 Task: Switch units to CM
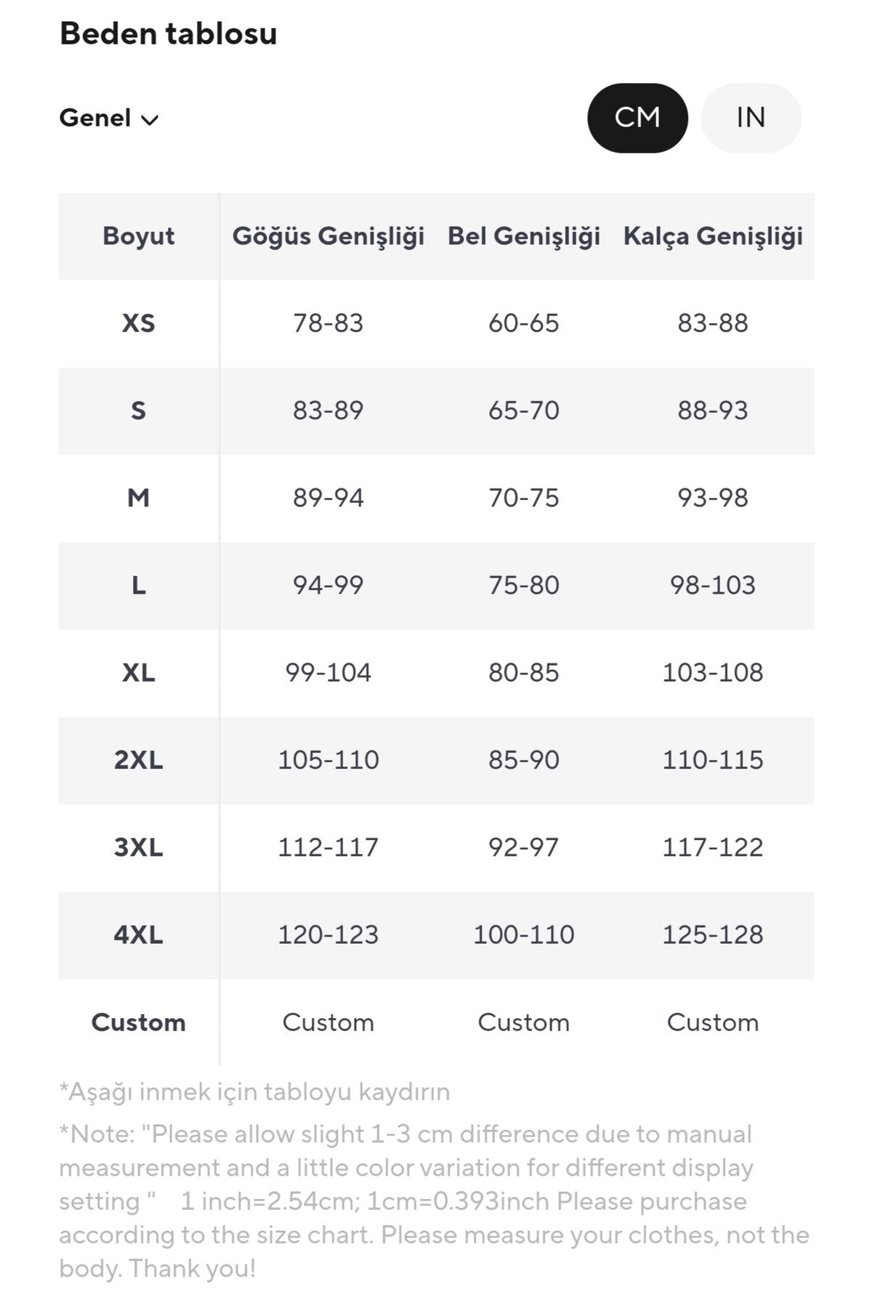(x=637, y=118)
